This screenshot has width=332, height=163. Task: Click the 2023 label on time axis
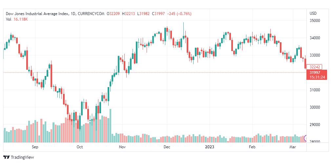pyautogui.click(x=209, y=147)
